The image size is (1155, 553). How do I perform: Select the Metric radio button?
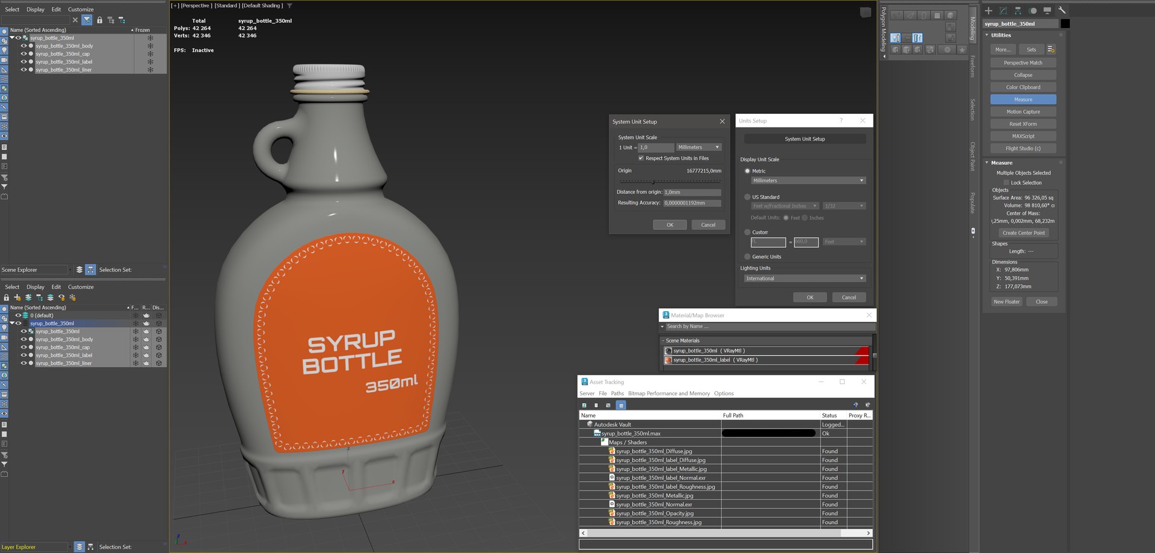[748, 171]
